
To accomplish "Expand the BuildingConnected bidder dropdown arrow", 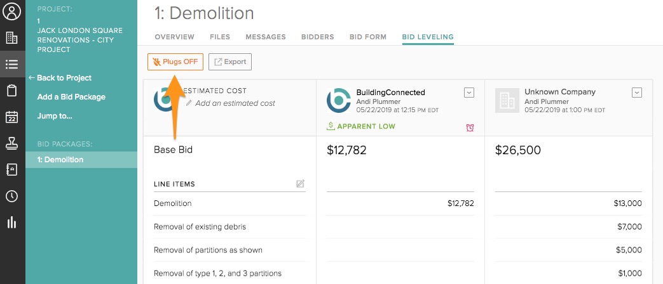I will [x=468, y=93].
